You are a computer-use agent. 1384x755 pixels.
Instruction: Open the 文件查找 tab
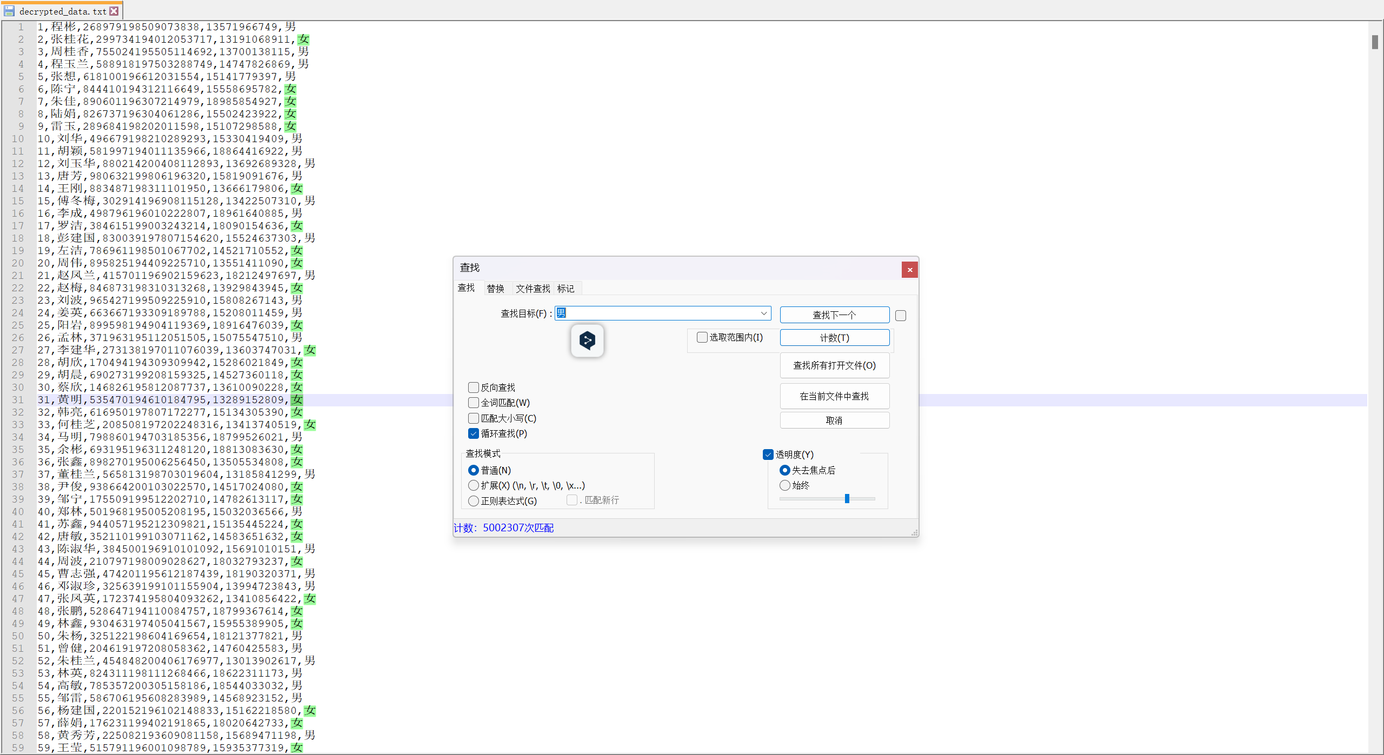tap(533, 289)
